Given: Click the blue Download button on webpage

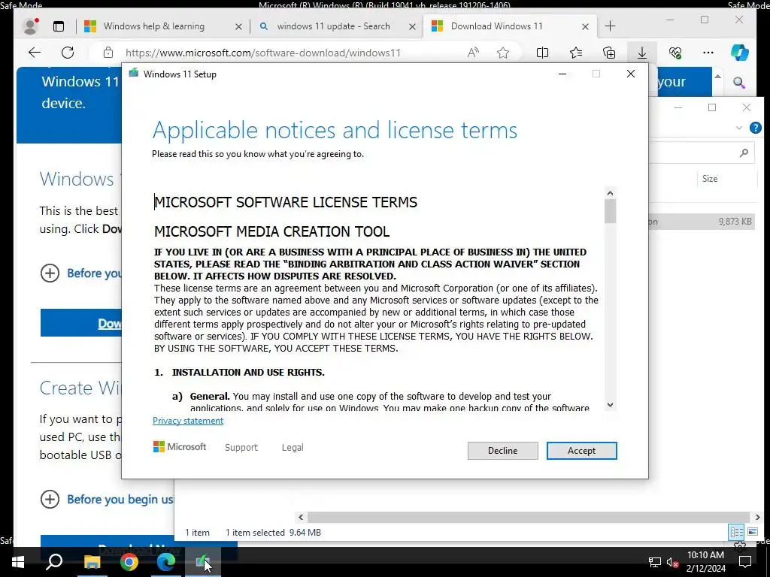Looking at the screenshot, I should pyautogui.click(x=81, y=323).
